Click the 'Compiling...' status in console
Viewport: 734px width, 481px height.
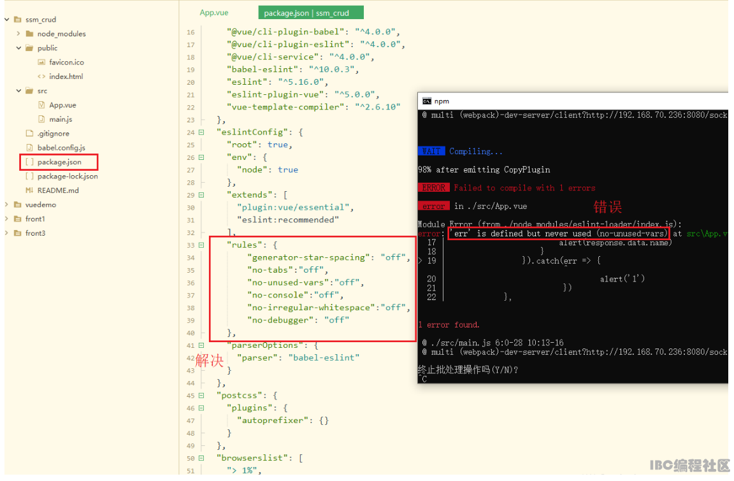tap(475, 151)
